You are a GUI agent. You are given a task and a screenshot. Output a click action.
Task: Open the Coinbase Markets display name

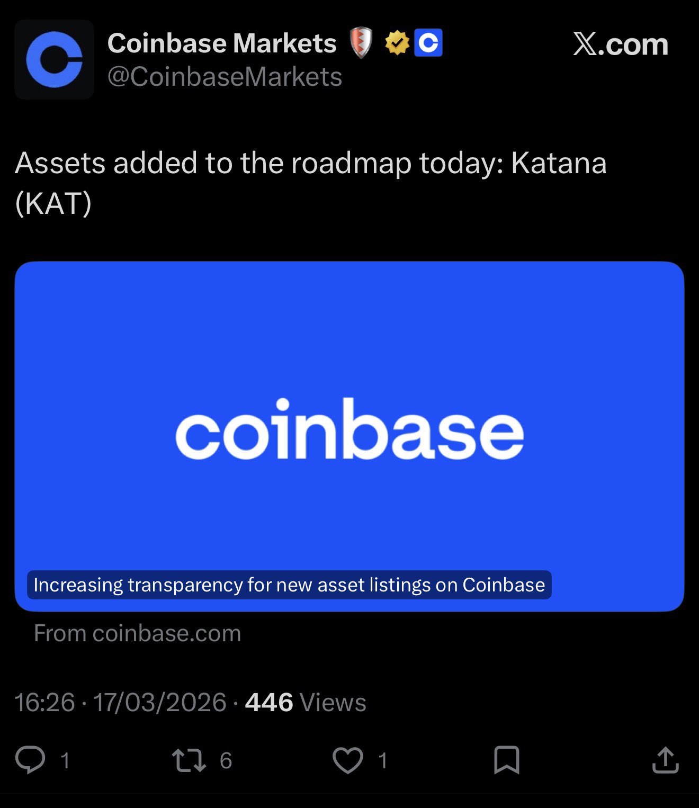pyautogui.click(x=222, y=43)
